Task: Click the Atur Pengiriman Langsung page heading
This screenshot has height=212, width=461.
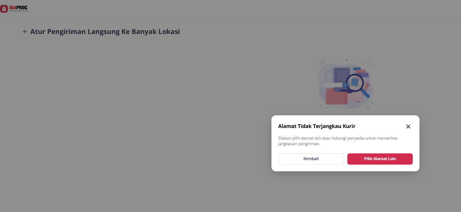Action: click(105, 32)
